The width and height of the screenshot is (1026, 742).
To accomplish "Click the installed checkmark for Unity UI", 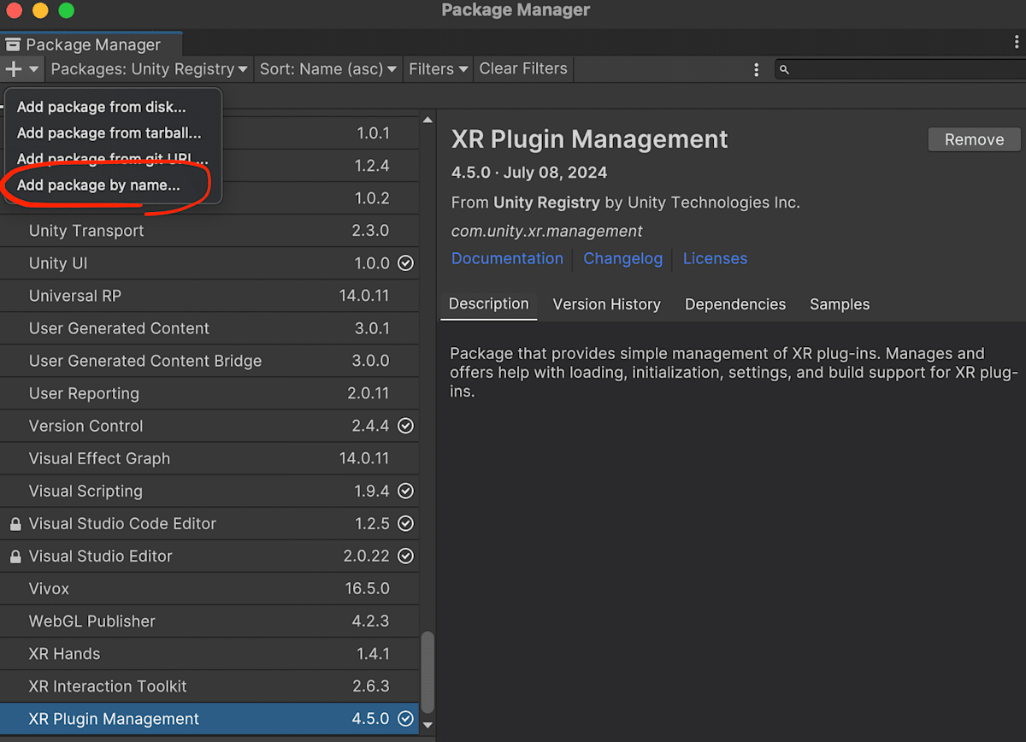I will point(406,263).
